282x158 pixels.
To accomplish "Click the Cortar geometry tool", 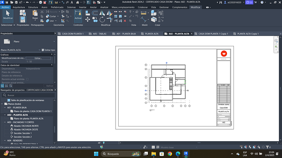I will (x=52, y=16).
